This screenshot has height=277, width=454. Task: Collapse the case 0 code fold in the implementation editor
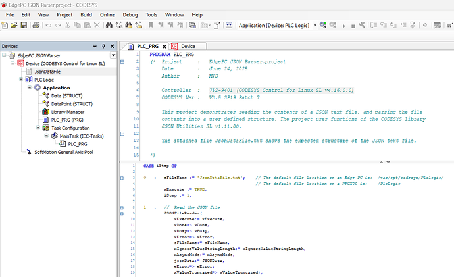point(122,178)
